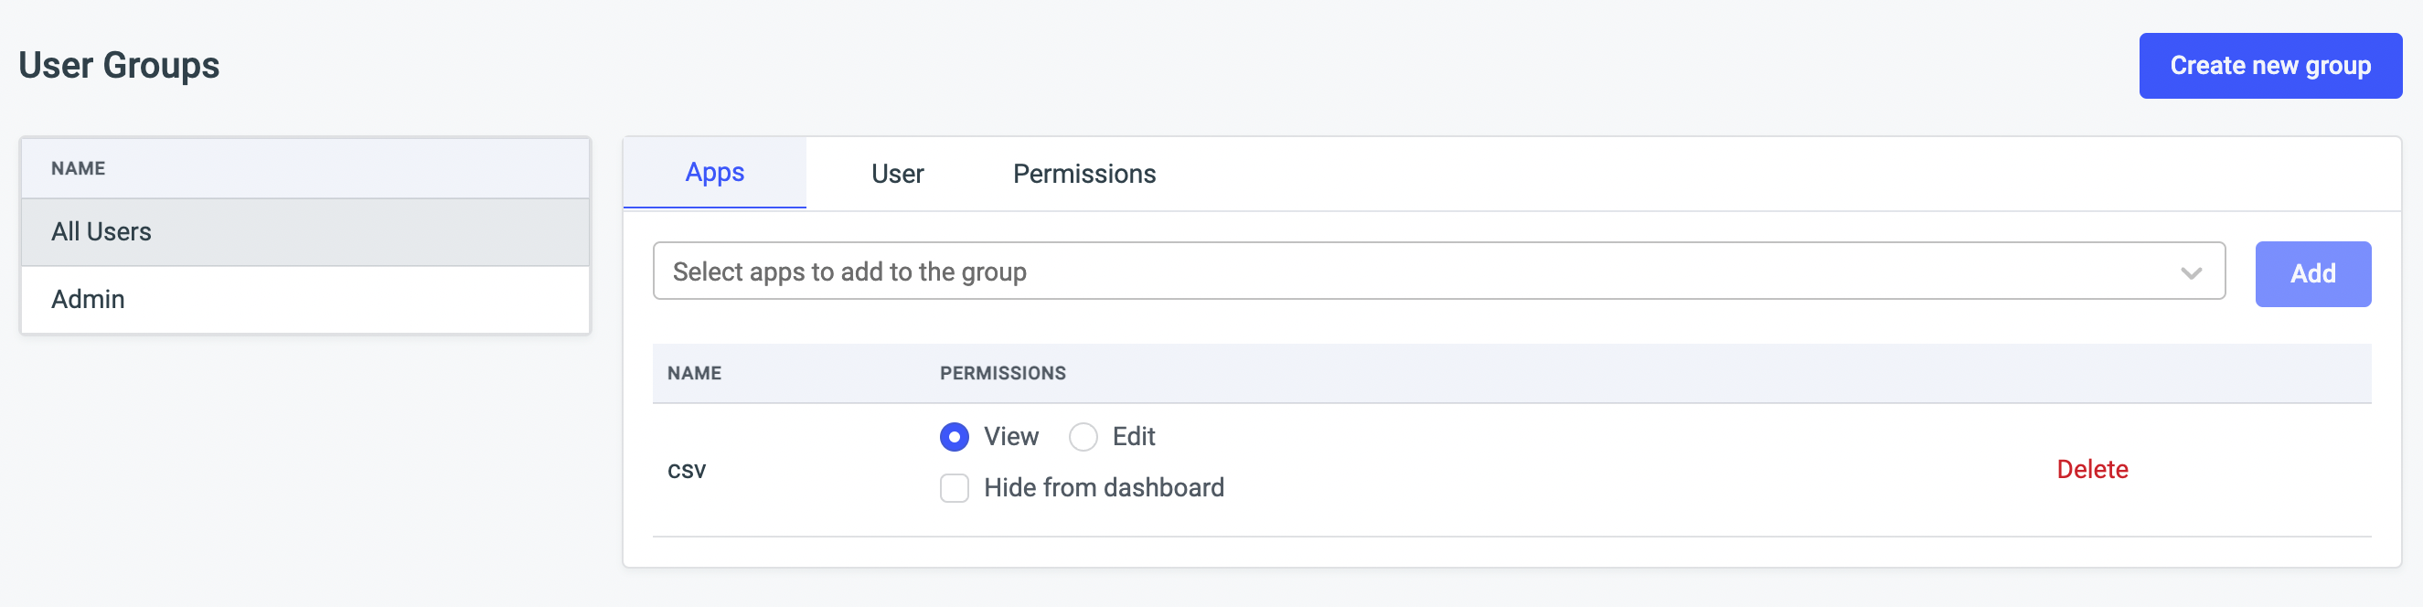
Task: Click the NAME header in groups list
Action: click(x=78, y=168)
